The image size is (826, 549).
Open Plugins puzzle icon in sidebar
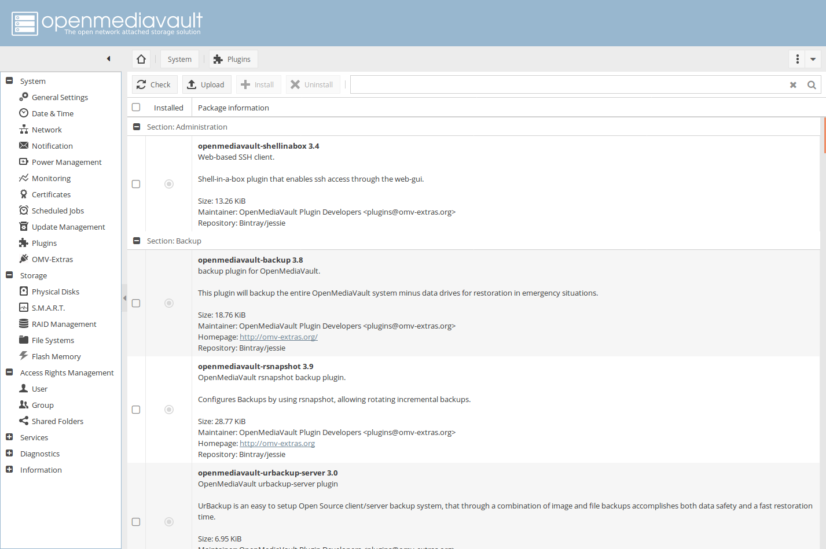coord(24,242)
